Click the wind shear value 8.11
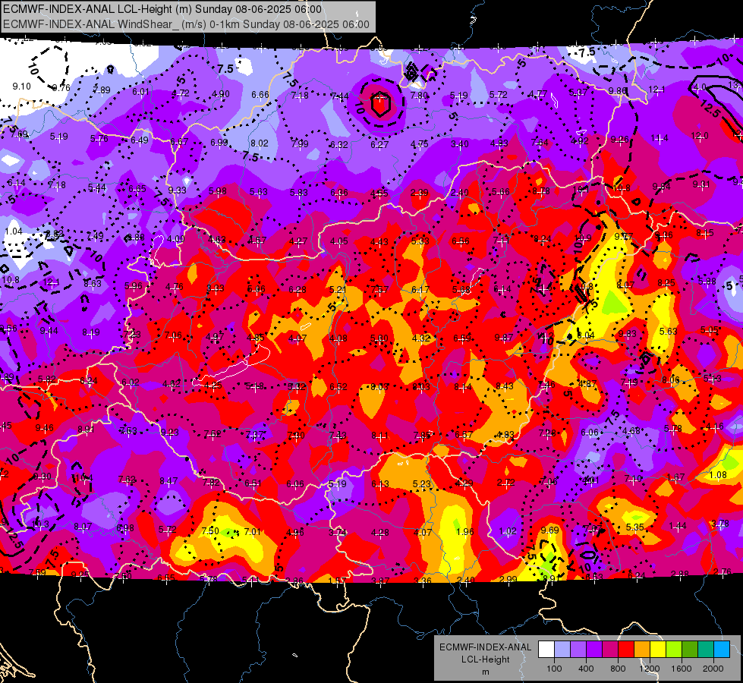The image size is (743, 683). click(x=380, y=435)
